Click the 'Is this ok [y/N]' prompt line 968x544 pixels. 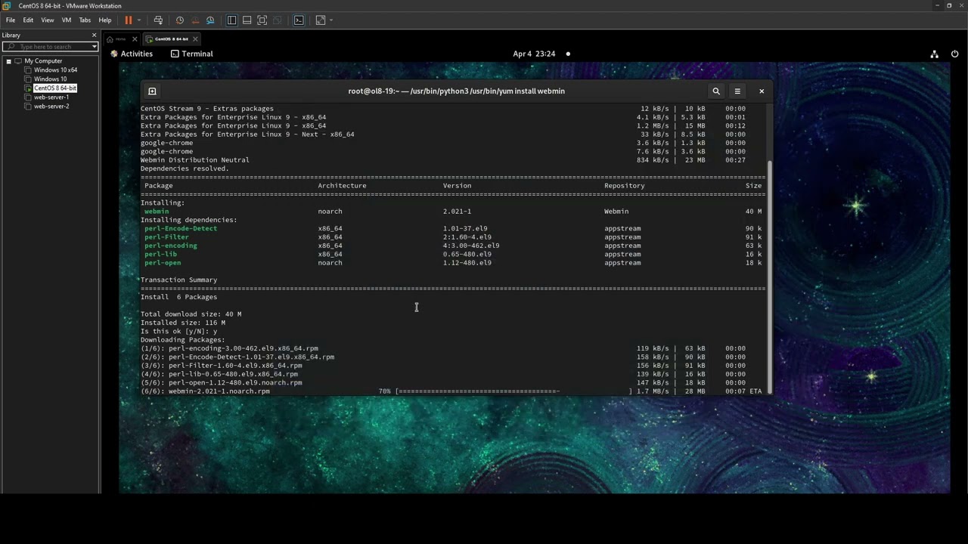178,332
